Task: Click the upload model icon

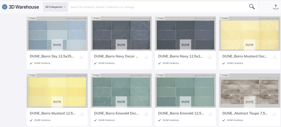Action: [275, 7]
